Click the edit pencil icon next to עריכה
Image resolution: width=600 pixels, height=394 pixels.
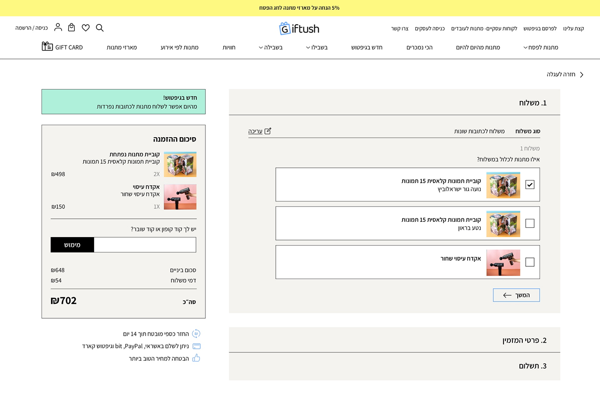[268, 131]
